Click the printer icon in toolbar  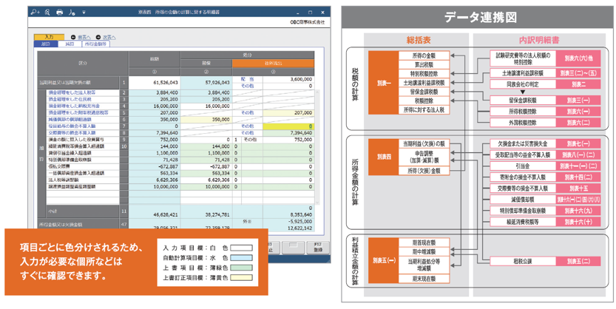[60, 13]
